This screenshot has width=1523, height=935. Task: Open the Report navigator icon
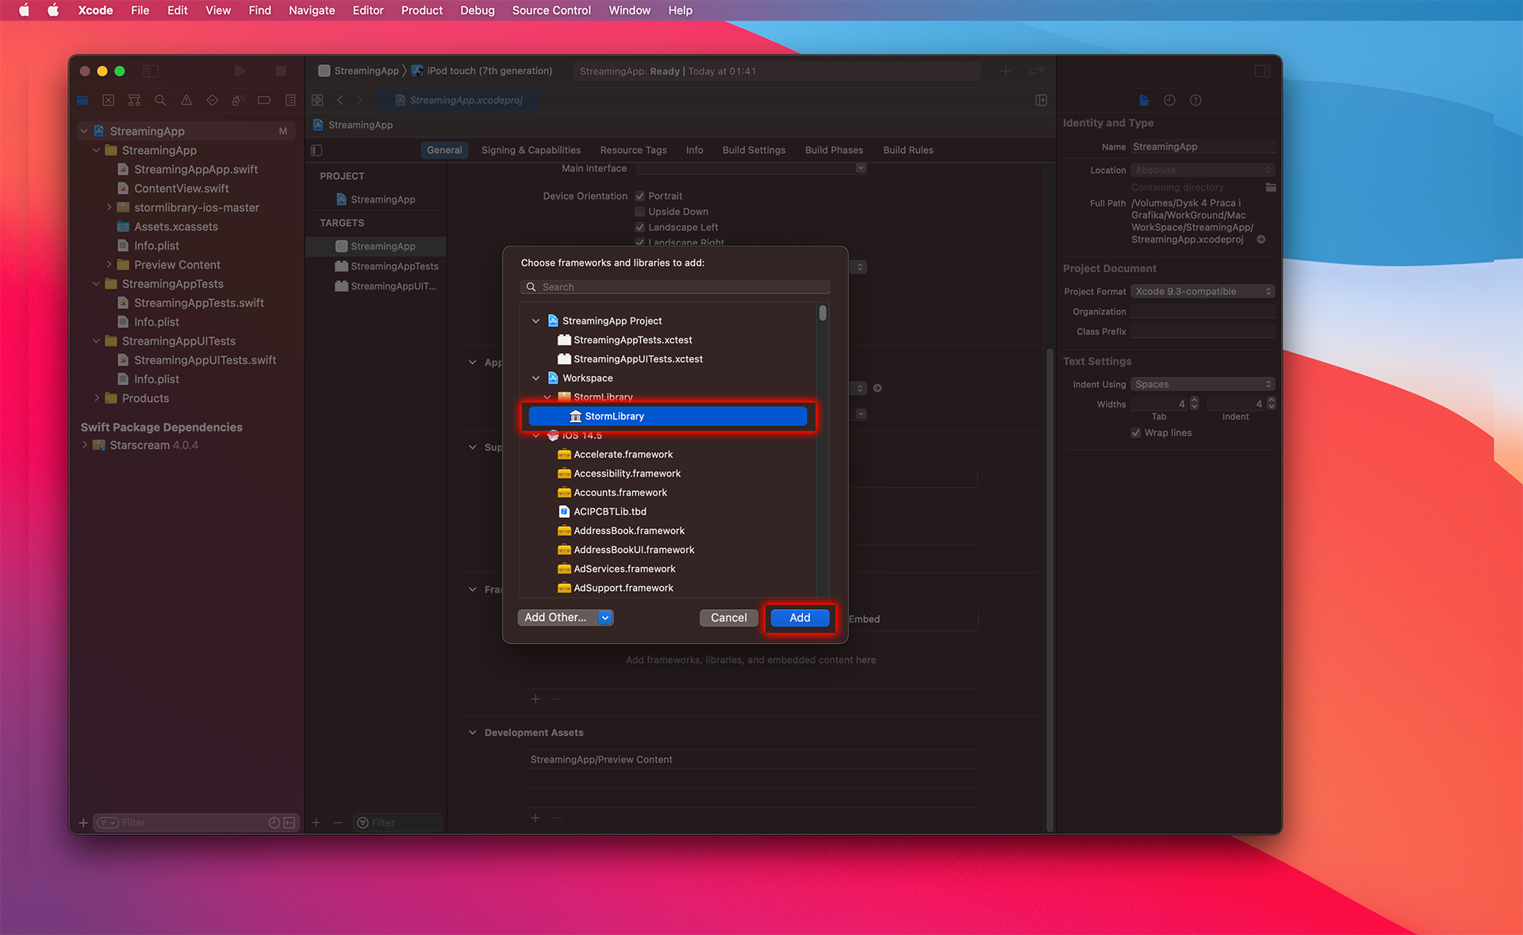290,100
